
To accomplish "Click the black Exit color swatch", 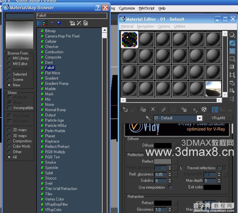I will pos(212,187).
